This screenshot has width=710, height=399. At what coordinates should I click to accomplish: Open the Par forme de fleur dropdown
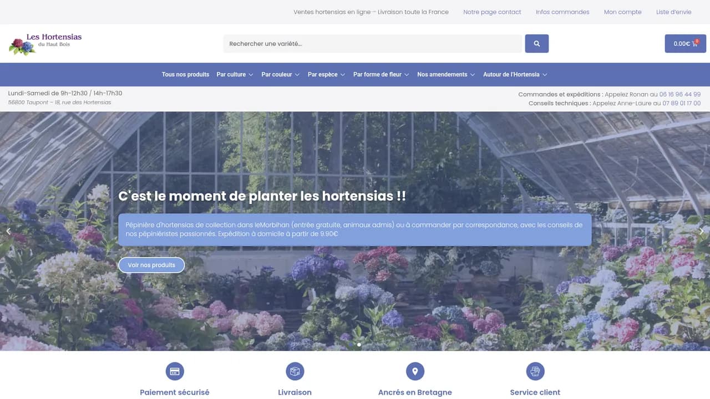coord(381,74)
